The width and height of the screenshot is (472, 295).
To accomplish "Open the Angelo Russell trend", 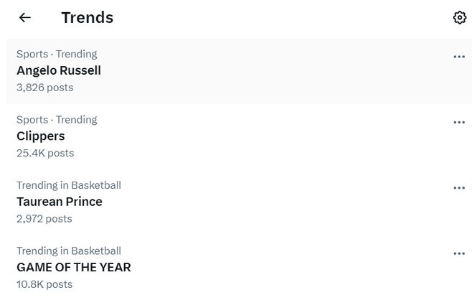I will coord(59,70).
